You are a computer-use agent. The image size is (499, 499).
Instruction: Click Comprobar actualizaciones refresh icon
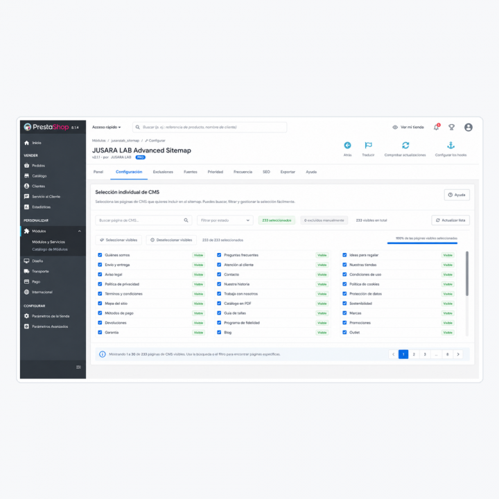(x=405, y=146)
